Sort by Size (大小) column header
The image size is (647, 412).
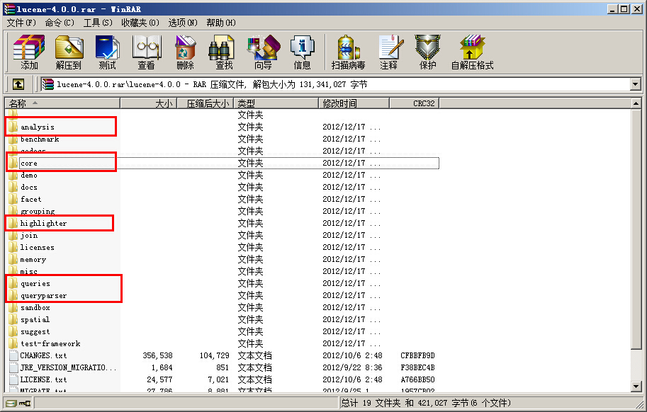tap(148, 103)
